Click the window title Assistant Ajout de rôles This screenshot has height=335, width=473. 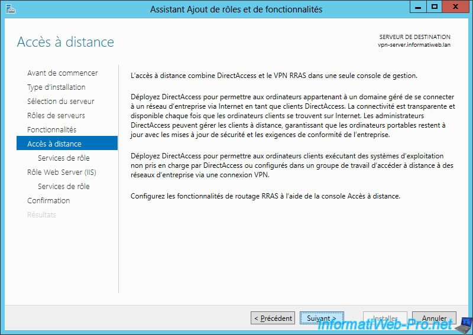[x=236, y=9]
